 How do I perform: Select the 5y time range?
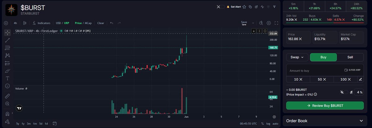pos(18,124)
